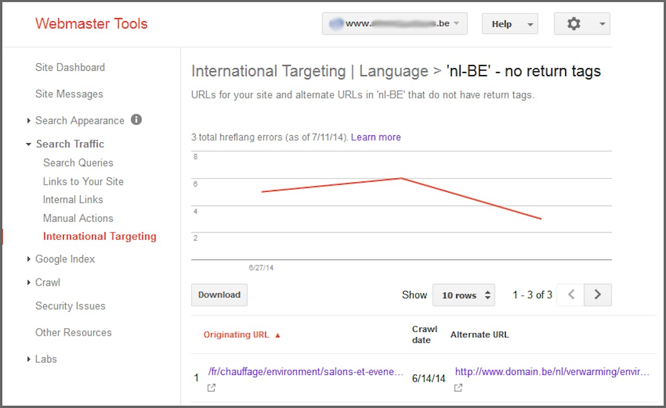The width and height of the screenshot is (666, 408).
Task: Open the originating URL external link icon
Action: point(211,388)
